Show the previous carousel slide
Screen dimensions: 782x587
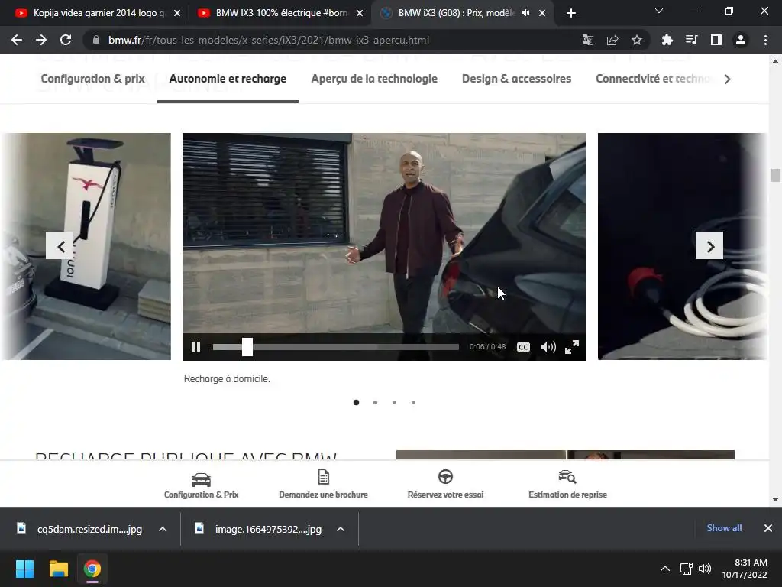tap(60, 245)
